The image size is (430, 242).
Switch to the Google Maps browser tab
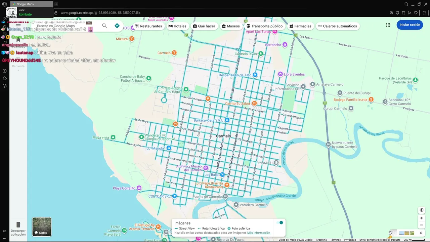[x=31, y=4]
